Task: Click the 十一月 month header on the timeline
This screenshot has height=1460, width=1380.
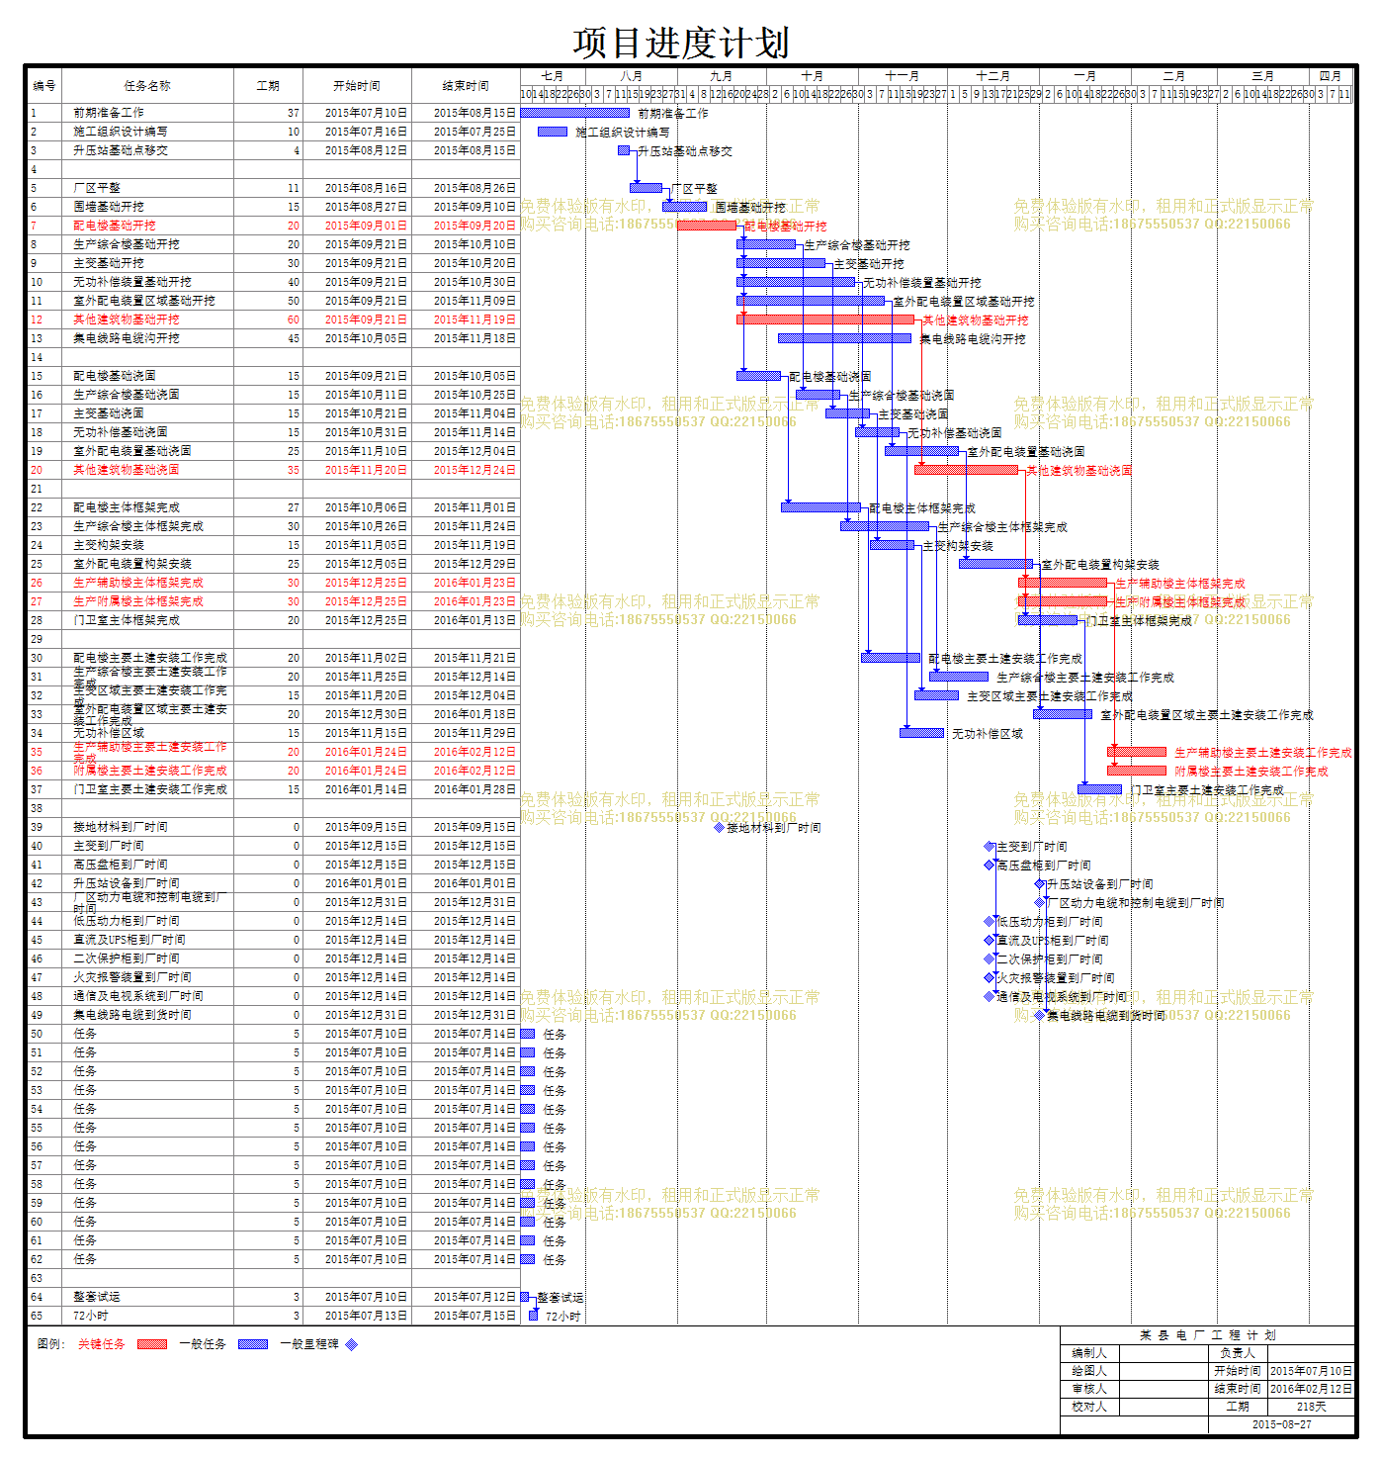Action: (x=903, y=76)
